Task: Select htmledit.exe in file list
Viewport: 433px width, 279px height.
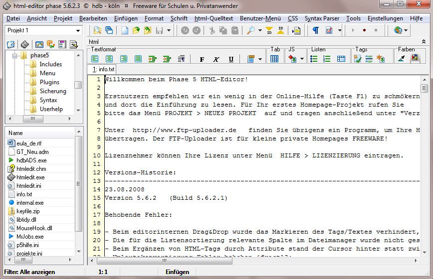Action: [x=30, y=177]
